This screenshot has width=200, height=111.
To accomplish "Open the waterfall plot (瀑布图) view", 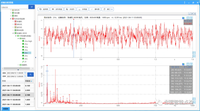I will tap(95, 9).
